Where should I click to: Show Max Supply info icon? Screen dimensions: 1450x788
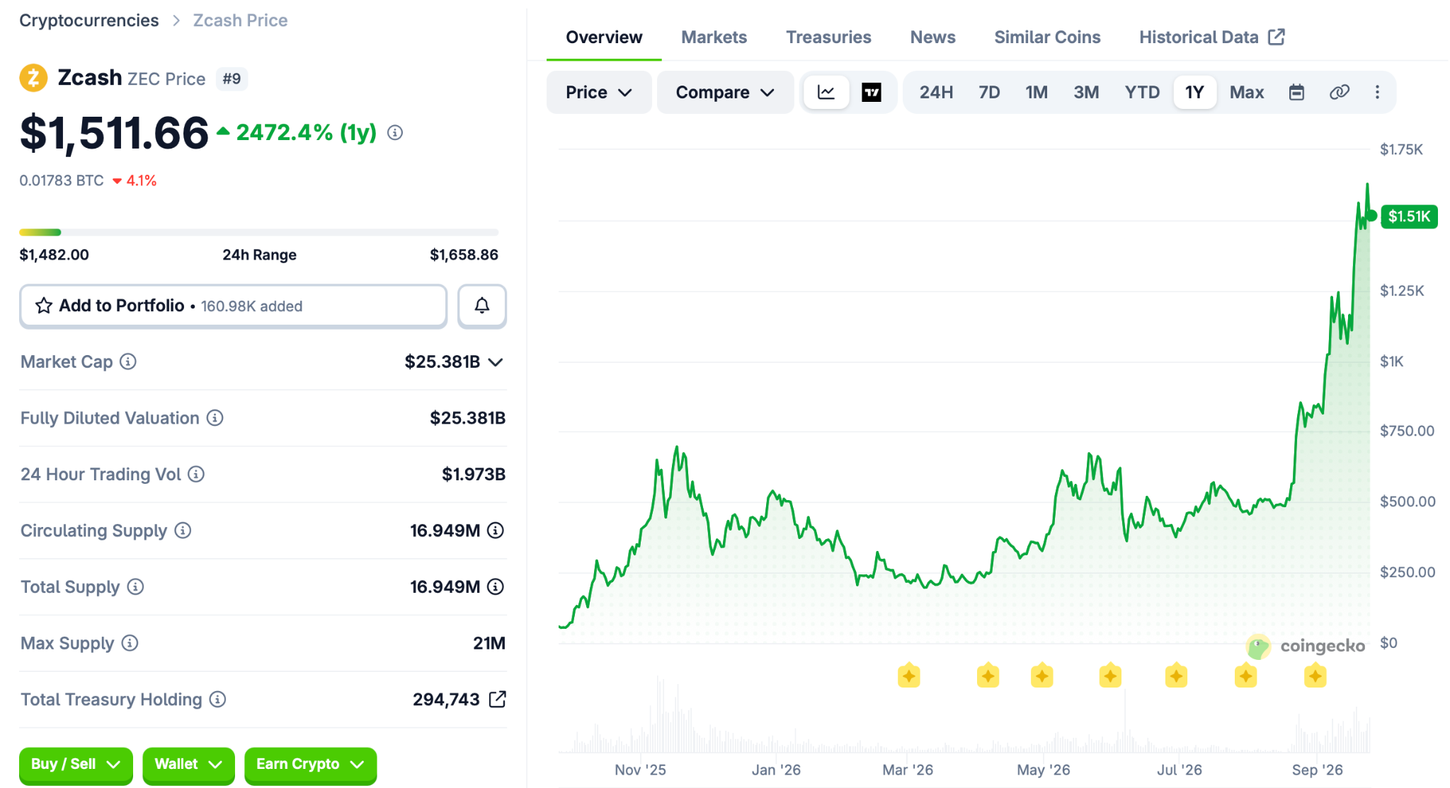click(130, 643)
